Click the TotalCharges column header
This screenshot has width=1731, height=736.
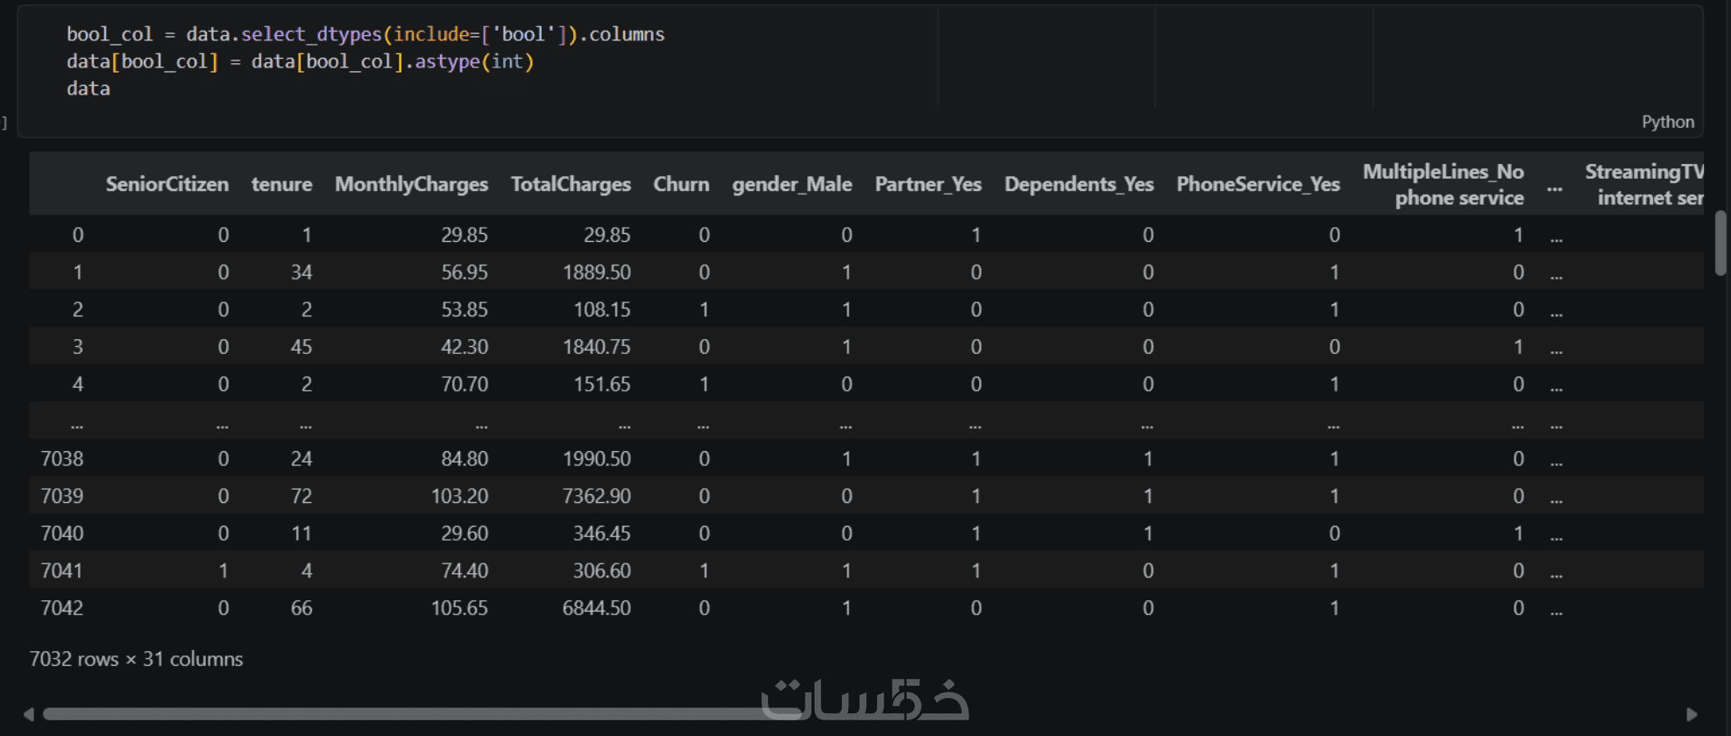tap(571, 184)
